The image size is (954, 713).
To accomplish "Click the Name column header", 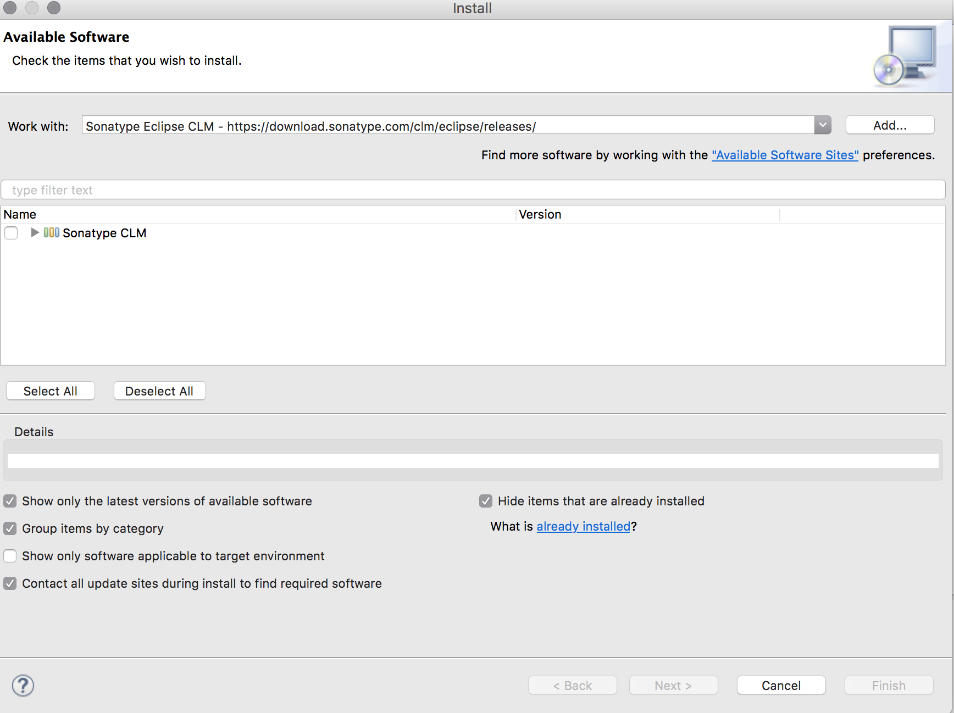I will coord(258,214).
